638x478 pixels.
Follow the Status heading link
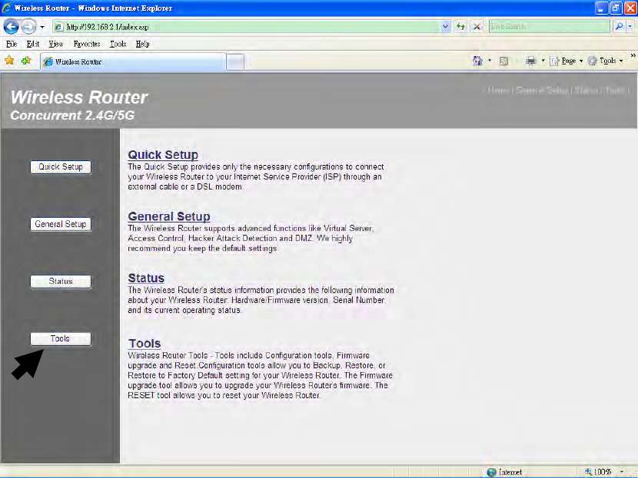(x=146, y=279)
